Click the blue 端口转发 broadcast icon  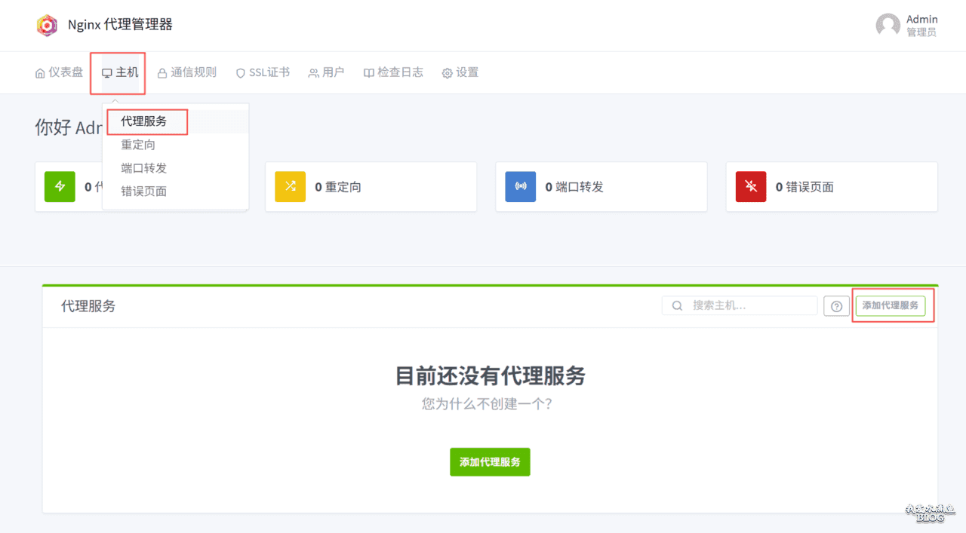click(x=520, y=187)
